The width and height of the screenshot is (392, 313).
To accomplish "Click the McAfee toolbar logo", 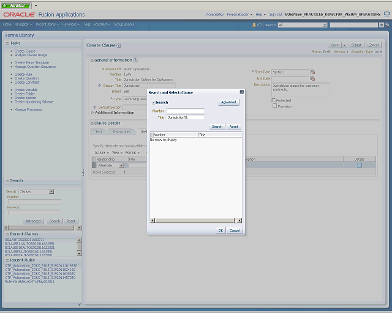I will click(x=17, y=6).
